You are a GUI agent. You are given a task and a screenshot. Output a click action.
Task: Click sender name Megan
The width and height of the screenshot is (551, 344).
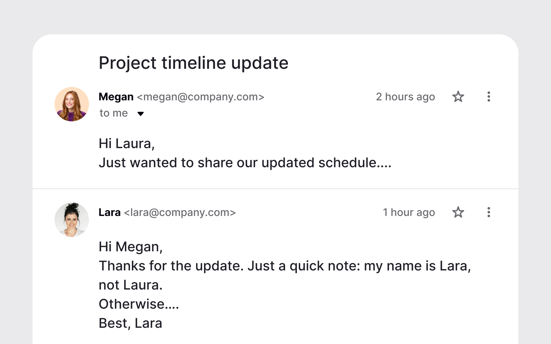(x=116, y=97)
